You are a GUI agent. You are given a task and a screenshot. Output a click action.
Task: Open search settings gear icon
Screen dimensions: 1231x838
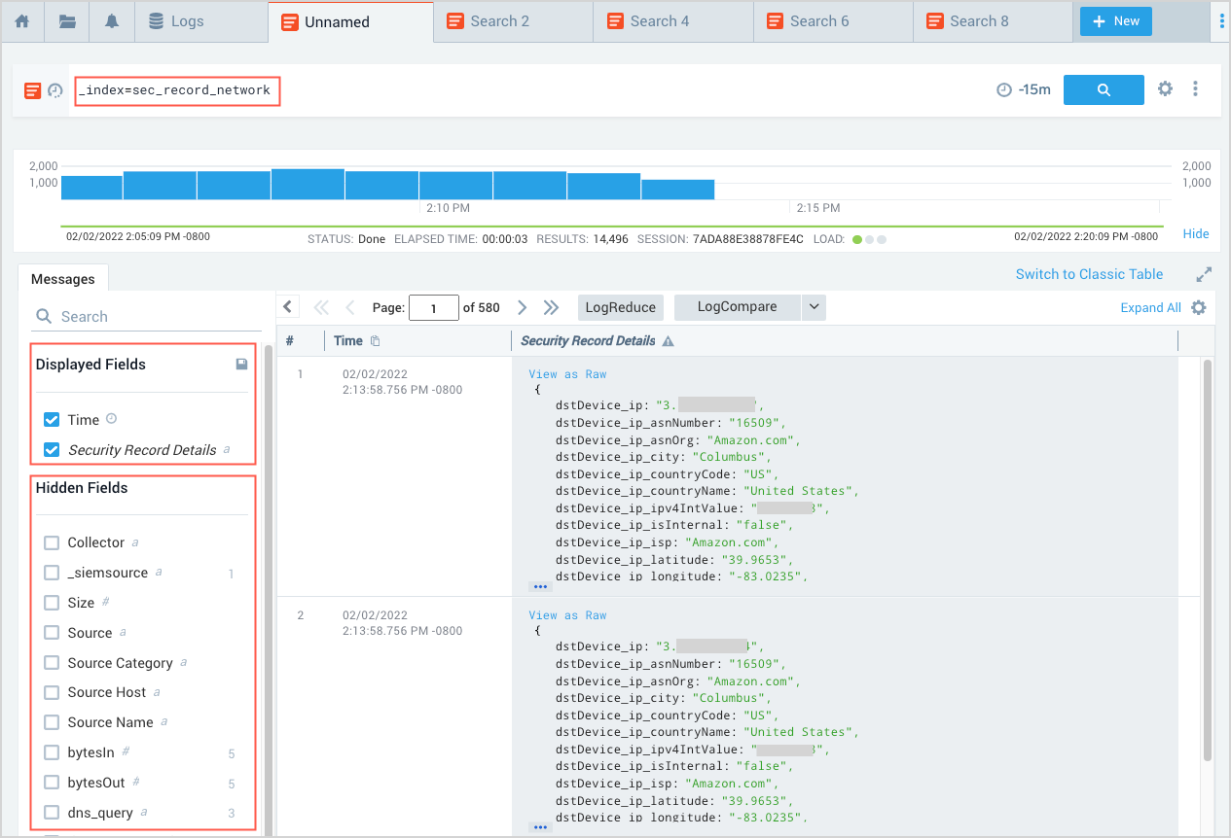pyautogui.click(x=1165, y=89)
